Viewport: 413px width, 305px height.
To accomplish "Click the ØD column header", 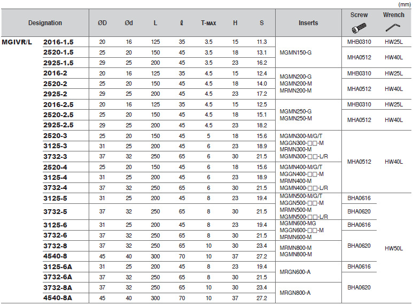I will (x=102, y=23).
